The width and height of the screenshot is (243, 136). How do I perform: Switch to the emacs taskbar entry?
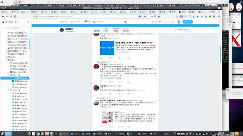(x=98, y=134)
